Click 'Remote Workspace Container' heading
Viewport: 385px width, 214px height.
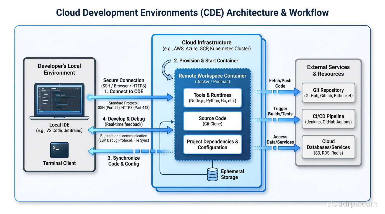(212, 76)
